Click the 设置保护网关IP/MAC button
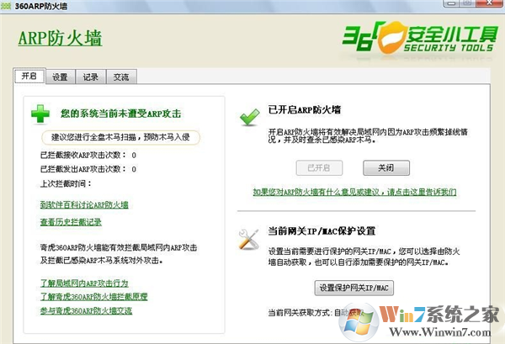Screen dimensions: 505x344 tap(354, 288)
